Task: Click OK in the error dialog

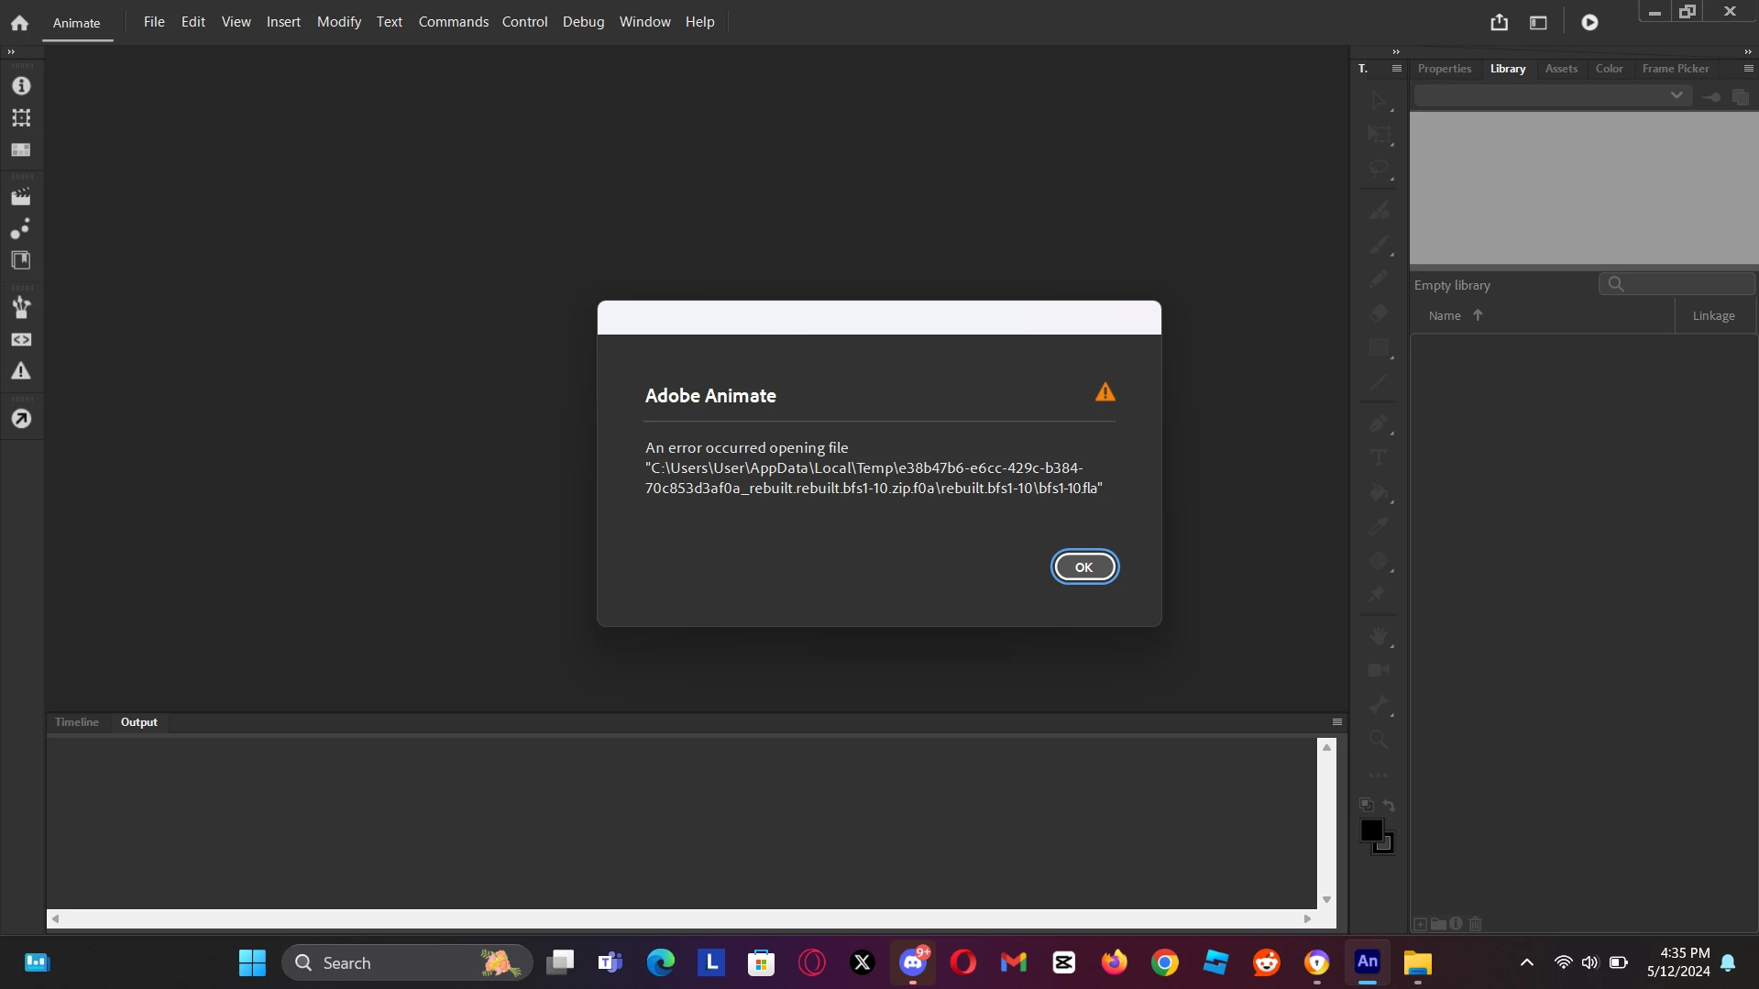Action: point(1084,566)
